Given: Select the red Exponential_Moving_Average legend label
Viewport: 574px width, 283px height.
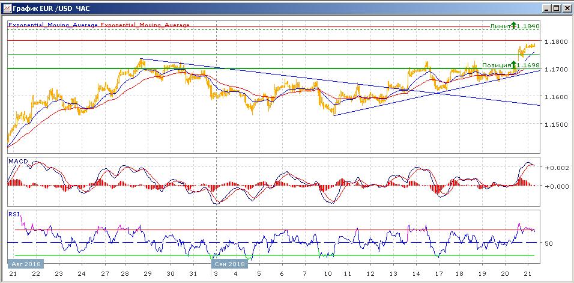Looking at the screenshot, I should tap(145, 25).
